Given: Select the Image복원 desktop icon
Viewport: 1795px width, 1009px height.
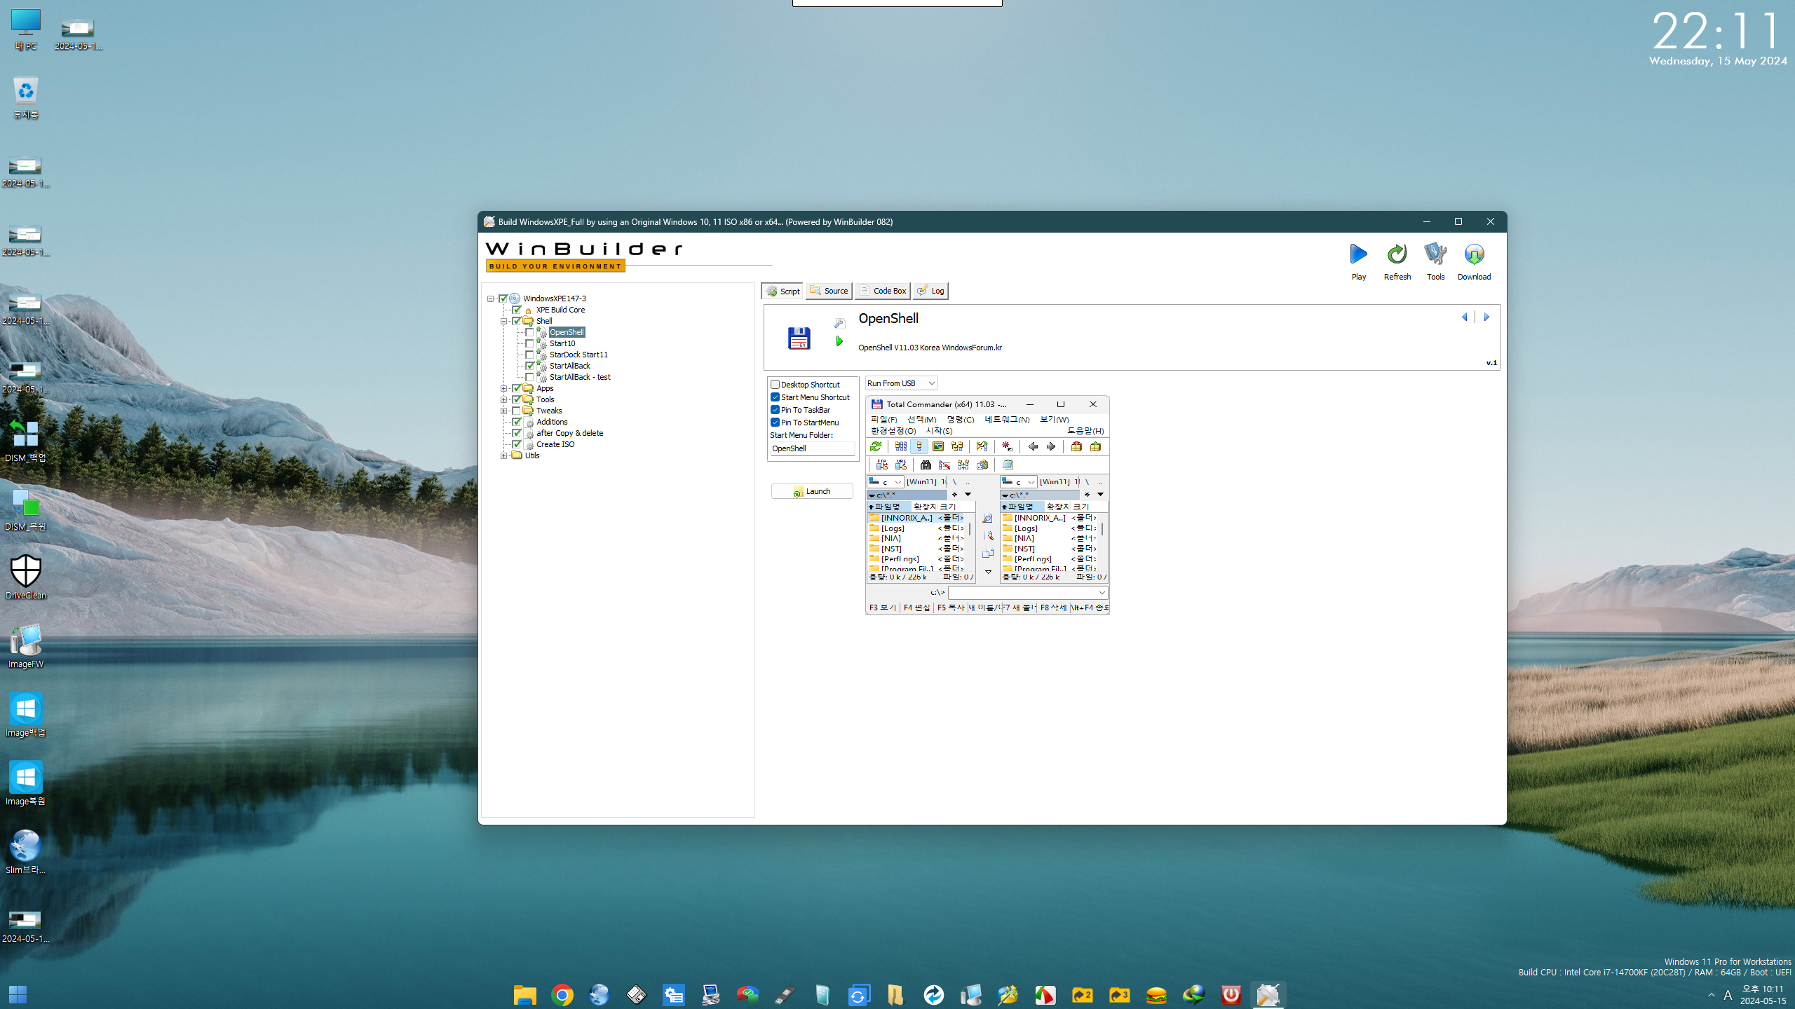Looking at the screenshot, I should click(26, 784).
